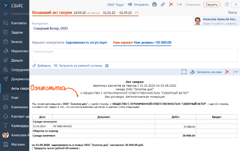This screenshot has width=240, height=151.
Task: Click the Дебет column header
Action: point(175,117)
